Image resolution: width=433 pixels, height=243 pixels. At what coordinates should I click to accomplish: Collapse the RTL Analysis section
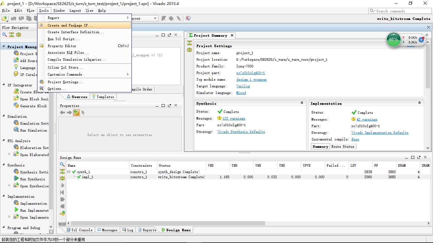(x=3, y=140)
